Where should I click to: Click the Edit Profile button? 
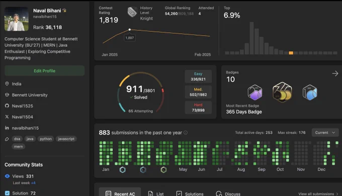coord(44,71)
